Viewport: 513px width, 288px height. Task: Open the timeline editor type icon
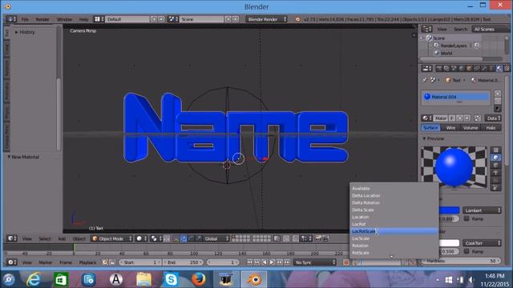tap(12, 262)
